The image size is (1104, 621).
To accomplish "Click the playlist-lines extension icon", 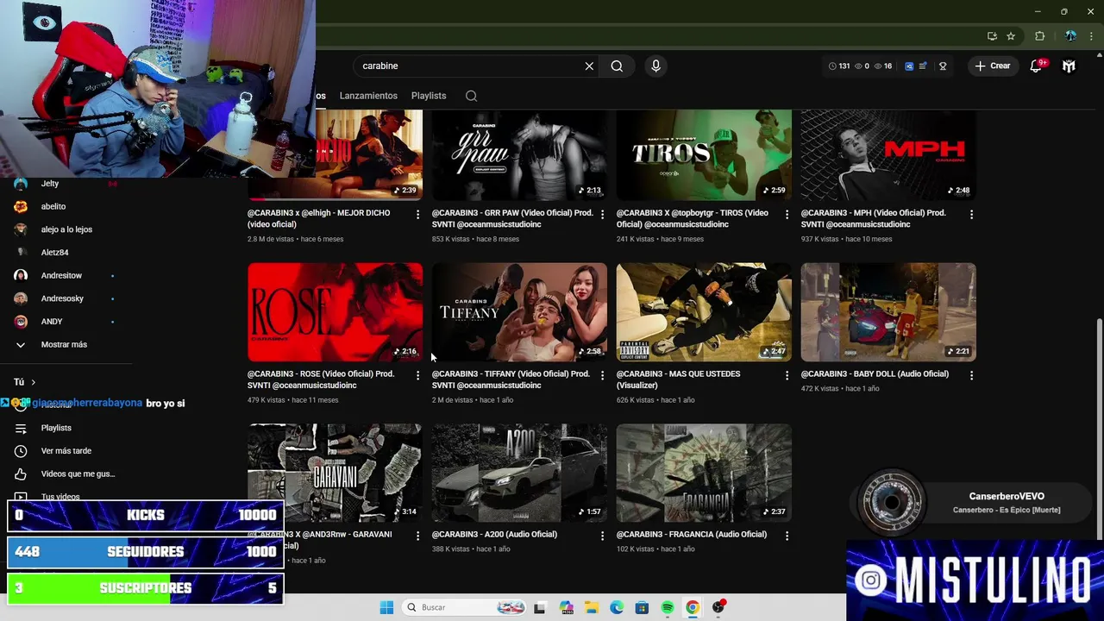I will point(923,66).
